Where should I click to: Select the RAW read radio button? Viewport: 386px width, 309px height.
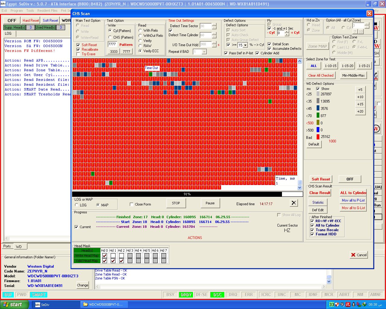click(x=140, y=46)
